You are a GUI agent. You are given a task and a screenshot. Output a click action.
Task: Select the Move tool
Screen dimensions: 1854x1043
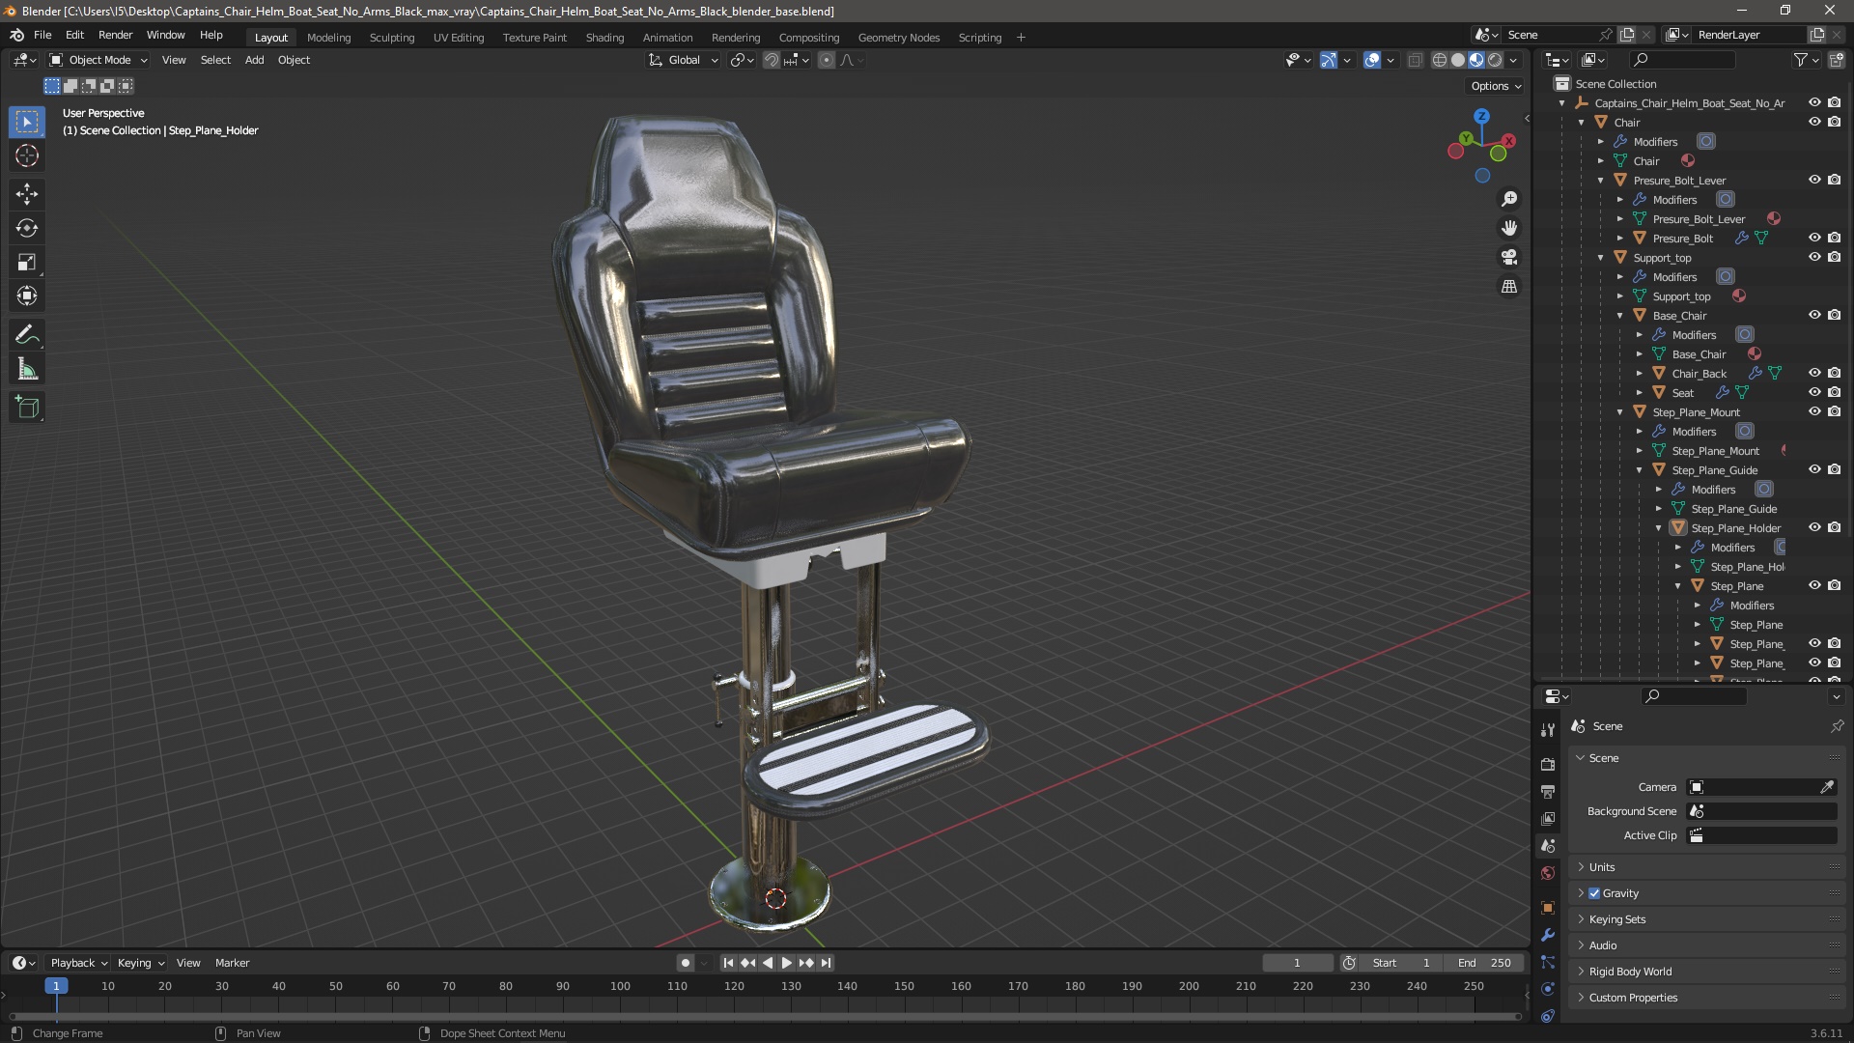tap(27, 194)
